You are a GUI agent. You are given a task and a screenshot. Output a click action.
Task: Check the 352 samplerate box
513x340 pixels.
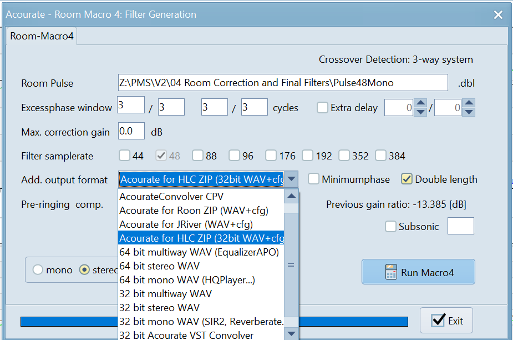click(x=344, y=156)
